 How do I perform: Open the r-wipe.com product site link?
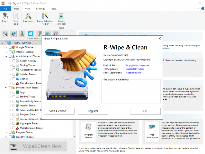tap(138, 65)
